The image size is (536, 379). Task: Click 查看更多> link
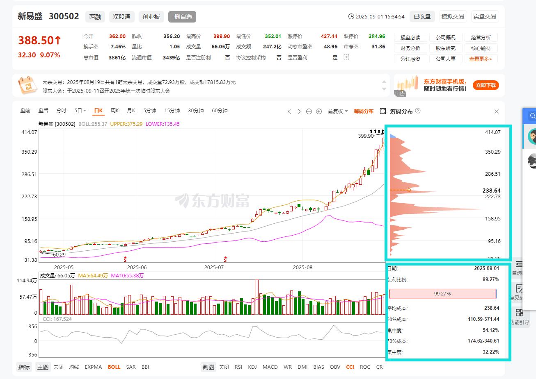[481, 59]
